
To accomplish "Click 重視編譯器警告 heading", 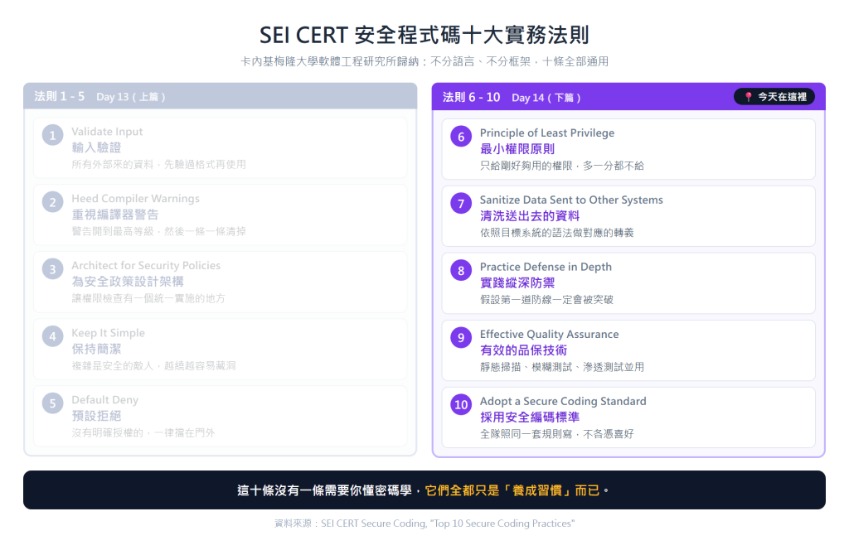I will click(x=114, y=215).
